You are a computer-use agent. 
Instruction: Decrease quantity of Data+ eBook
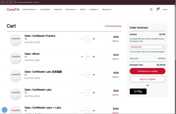pyautogui.click(x=82, y=57)
